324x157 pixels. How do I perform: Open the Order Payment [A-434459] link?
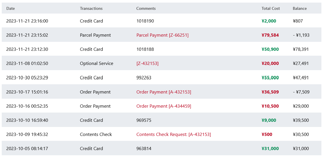point(163,106)
